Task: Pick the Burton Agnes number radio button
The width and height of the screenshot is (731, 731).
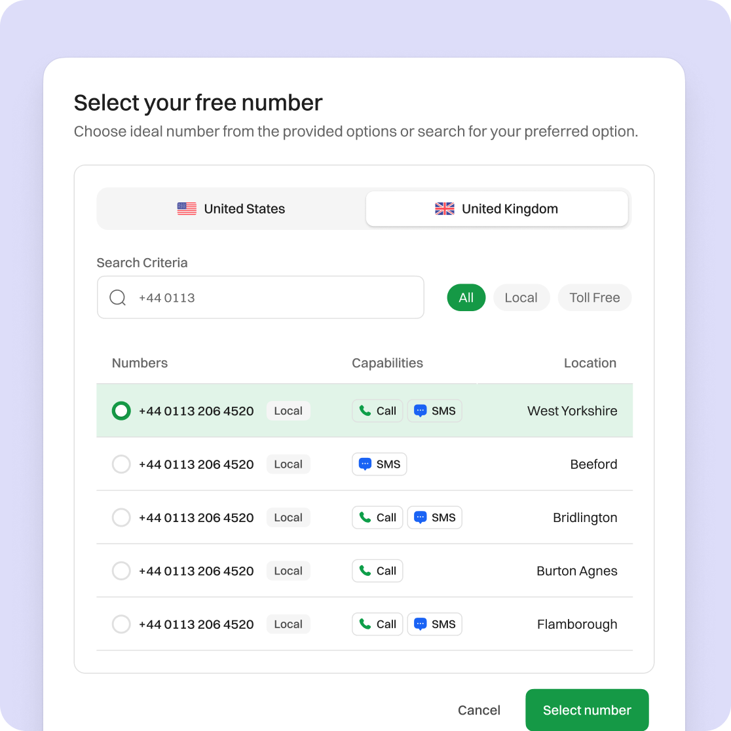Action: click(x=121, y=571)
